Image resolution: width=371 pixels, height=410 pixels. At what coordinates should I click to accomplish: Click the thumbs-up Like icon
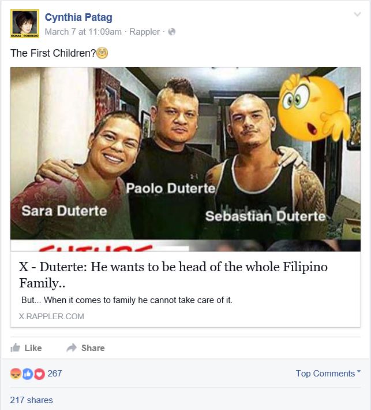pyautogui.click(x=15, y=348)
